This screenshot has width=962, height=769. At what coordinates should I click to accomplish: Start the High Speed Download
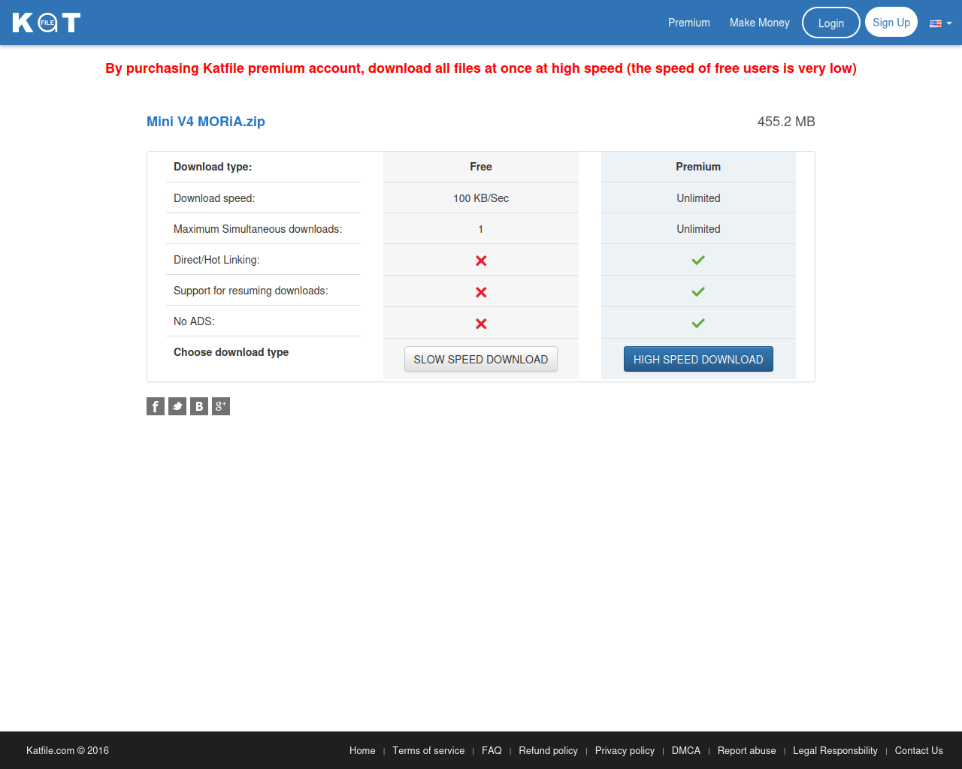coord(698,359)
